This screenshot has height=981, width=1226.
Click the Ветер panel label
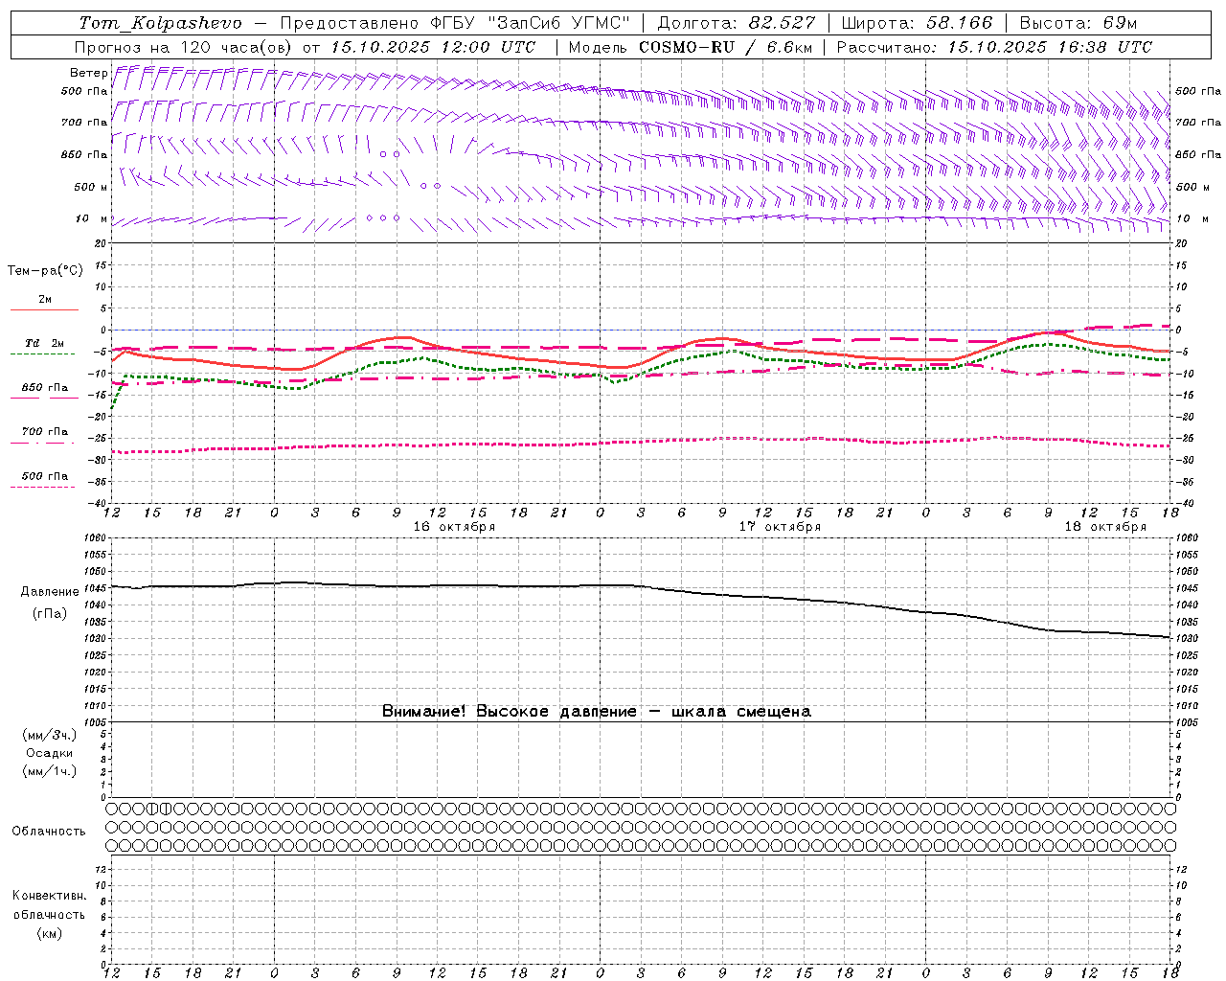point(88,73)
